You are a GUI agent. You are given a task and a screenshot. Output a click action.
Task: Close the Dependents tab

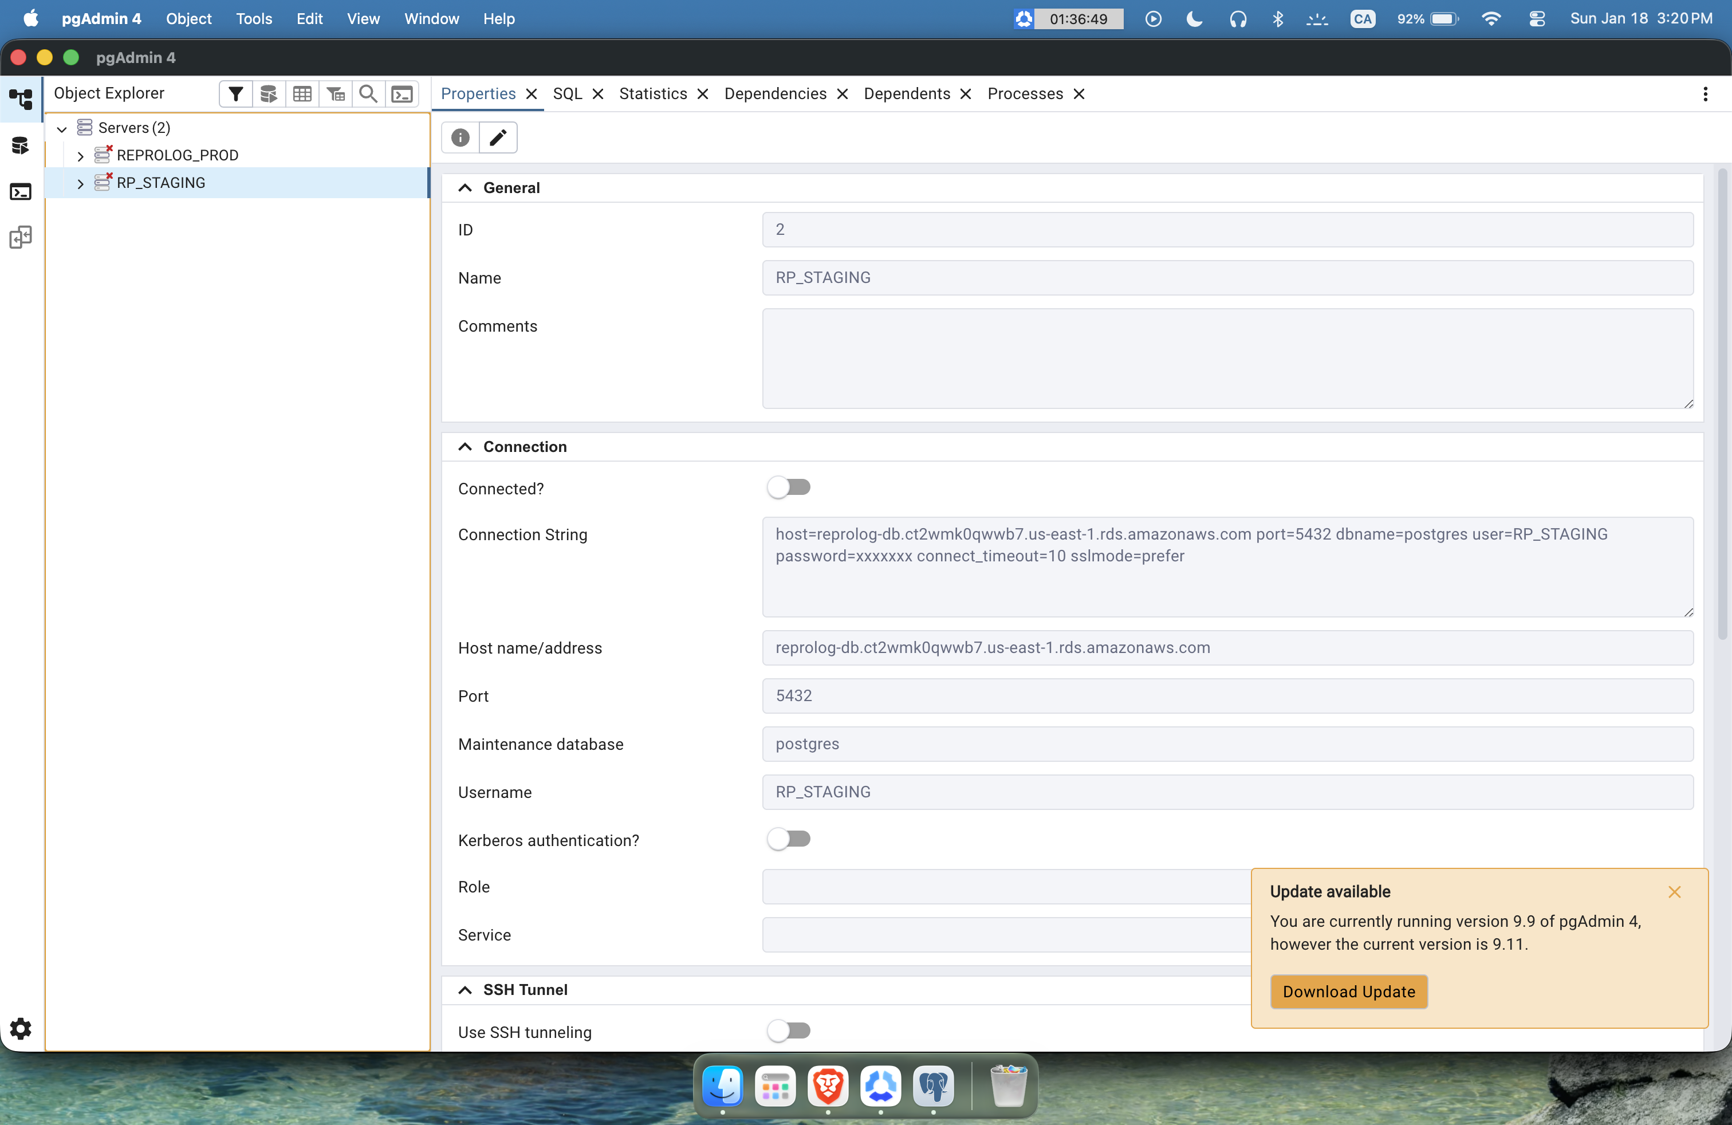coord(966,94)
